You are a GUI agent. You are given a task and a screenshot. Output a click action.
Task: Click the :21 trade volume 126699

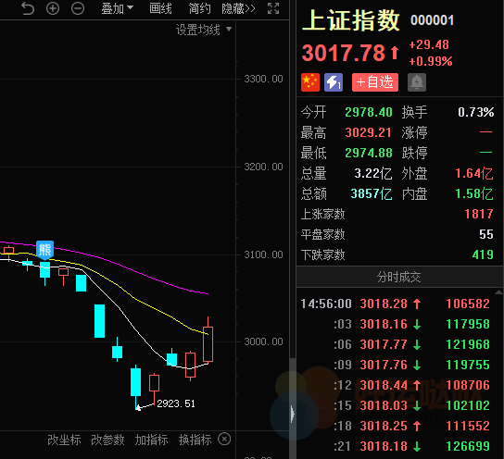(x=468, y=446)
